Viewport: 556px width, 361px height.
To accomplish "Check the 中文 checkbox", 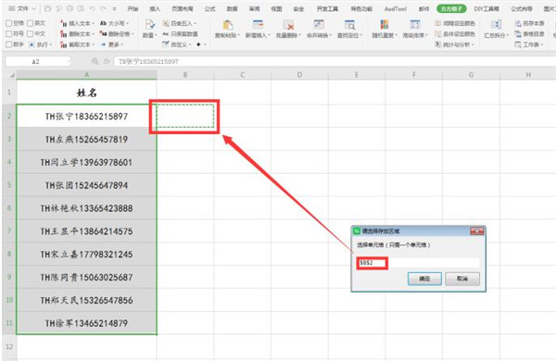I will click(31, 34).
